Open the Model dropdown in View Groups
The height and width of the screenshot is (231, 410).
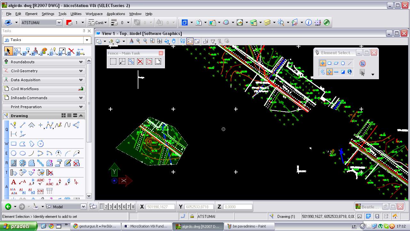(83, 207)
